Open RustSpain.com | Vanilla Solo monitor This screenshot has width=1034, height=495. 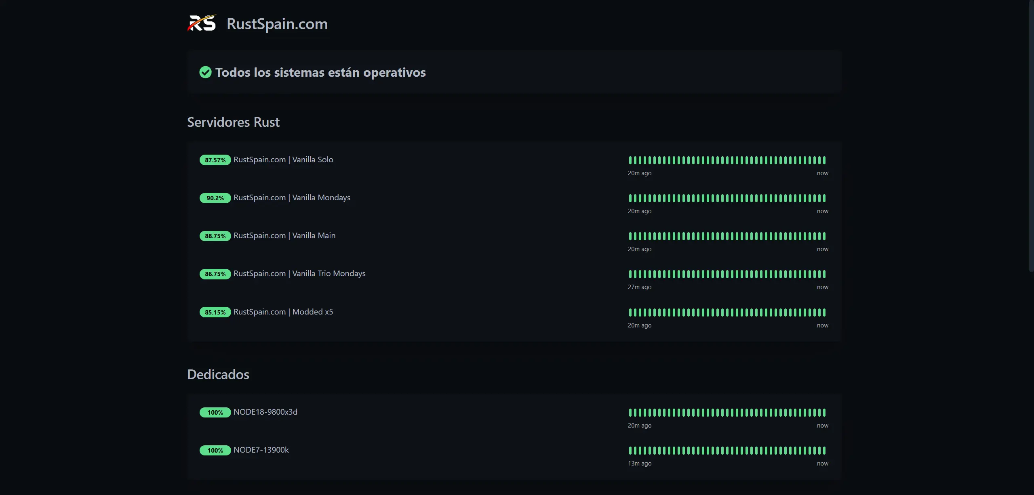click(283, 159)
